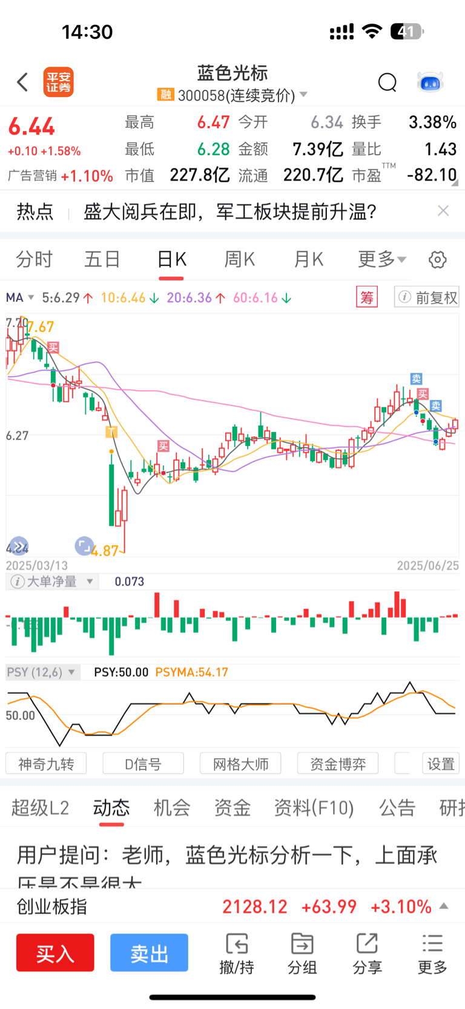Select the 日K tab
The image size is (465, 1009).
171,259
